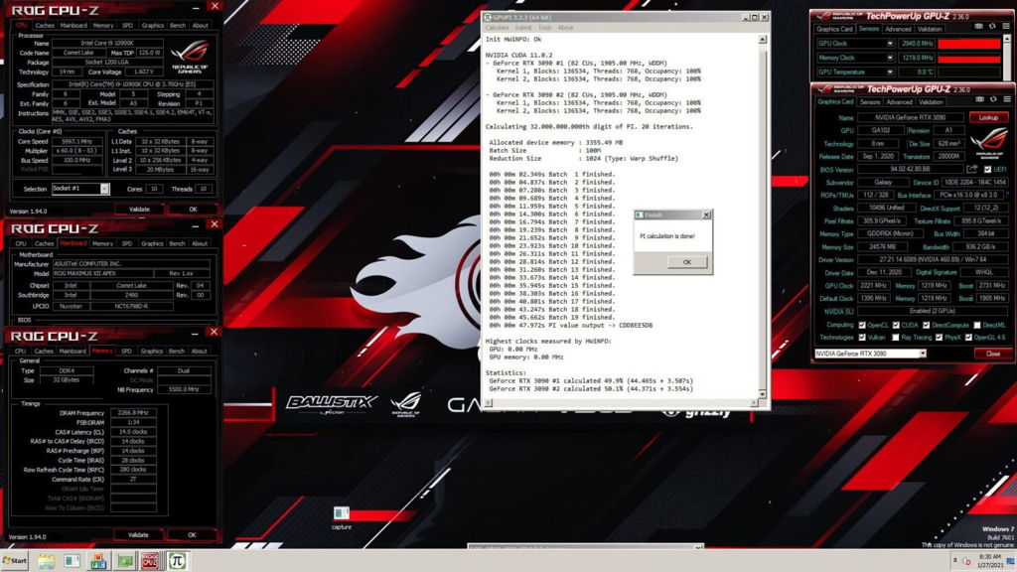Click the third taskbar program icon
The image size is (1017, 572).
click(x=98, y=561)
